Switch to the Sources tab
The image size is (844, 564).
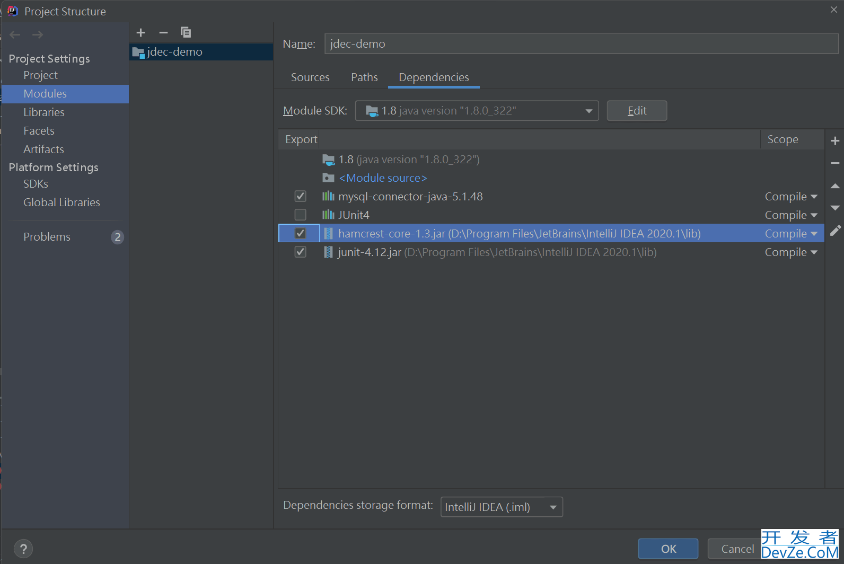coord(310,77)
